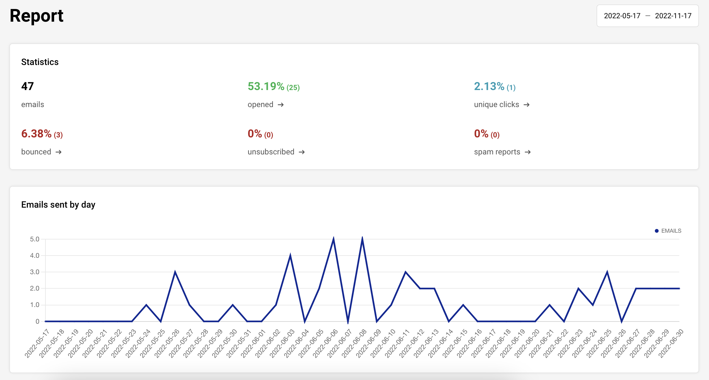Click the start date 2022-05-17

click(622, 16)
